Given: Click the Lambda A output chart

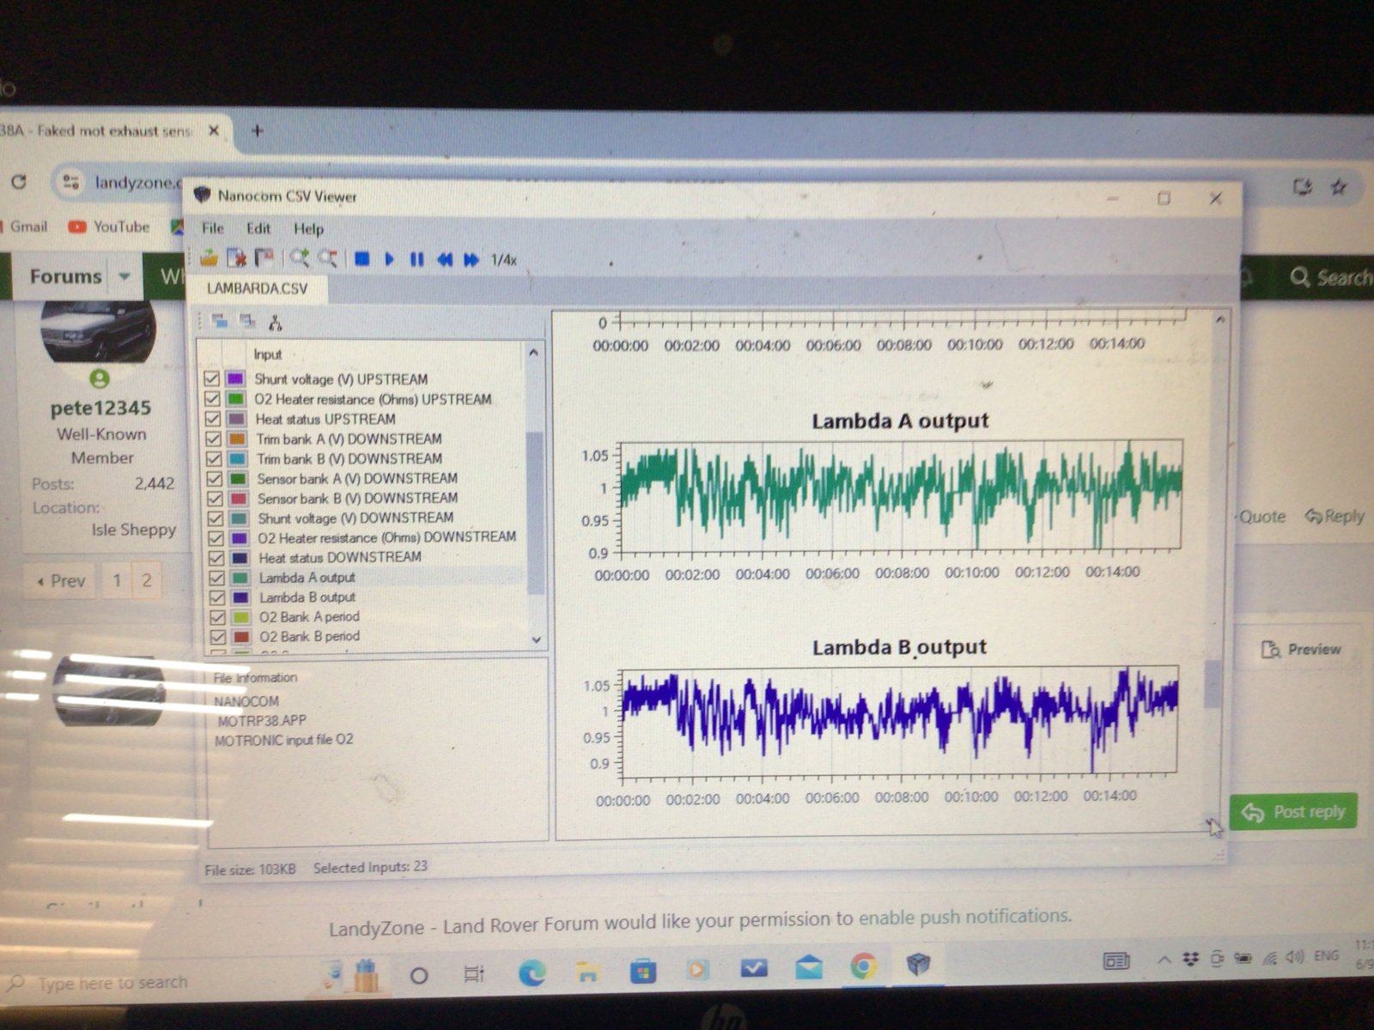Looking at the screenshot, I should click(x=902, y=496).
